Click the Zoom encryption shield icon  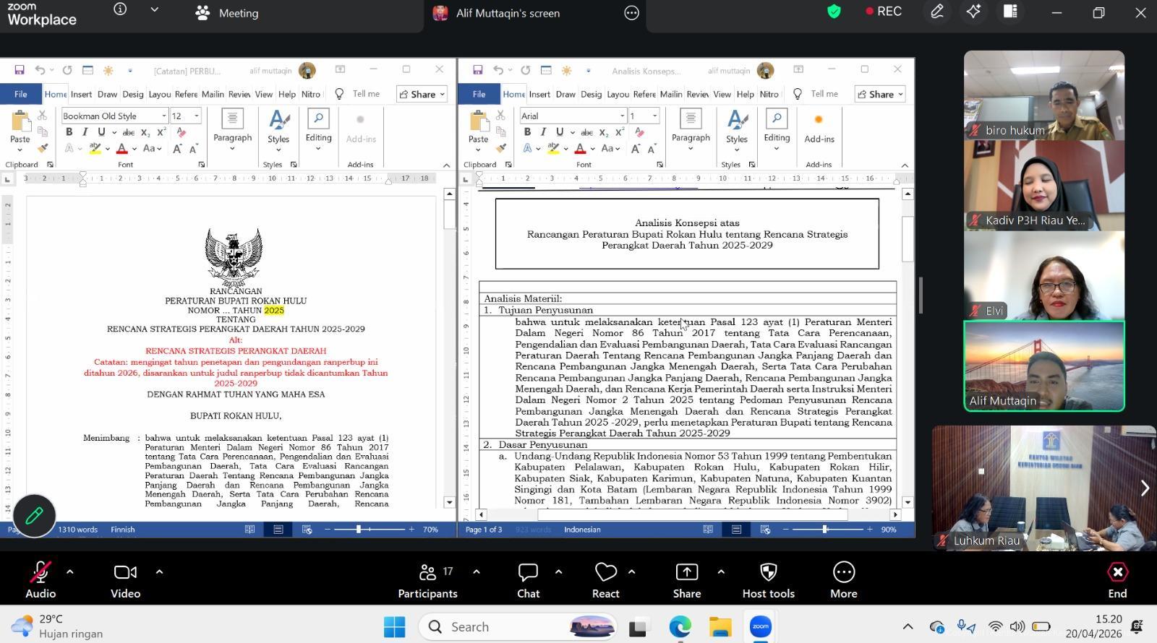(x=834, y=12)
